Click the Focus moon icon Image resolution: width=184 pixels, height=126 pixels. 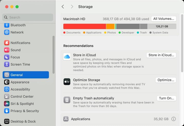[7, 57]
